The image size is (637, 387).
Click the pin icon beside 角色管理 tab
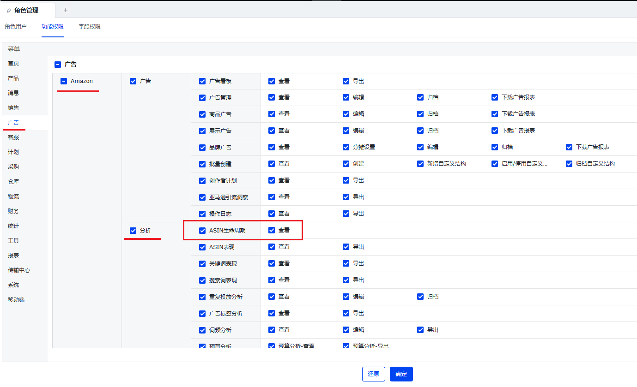click(x=9, y=10)
